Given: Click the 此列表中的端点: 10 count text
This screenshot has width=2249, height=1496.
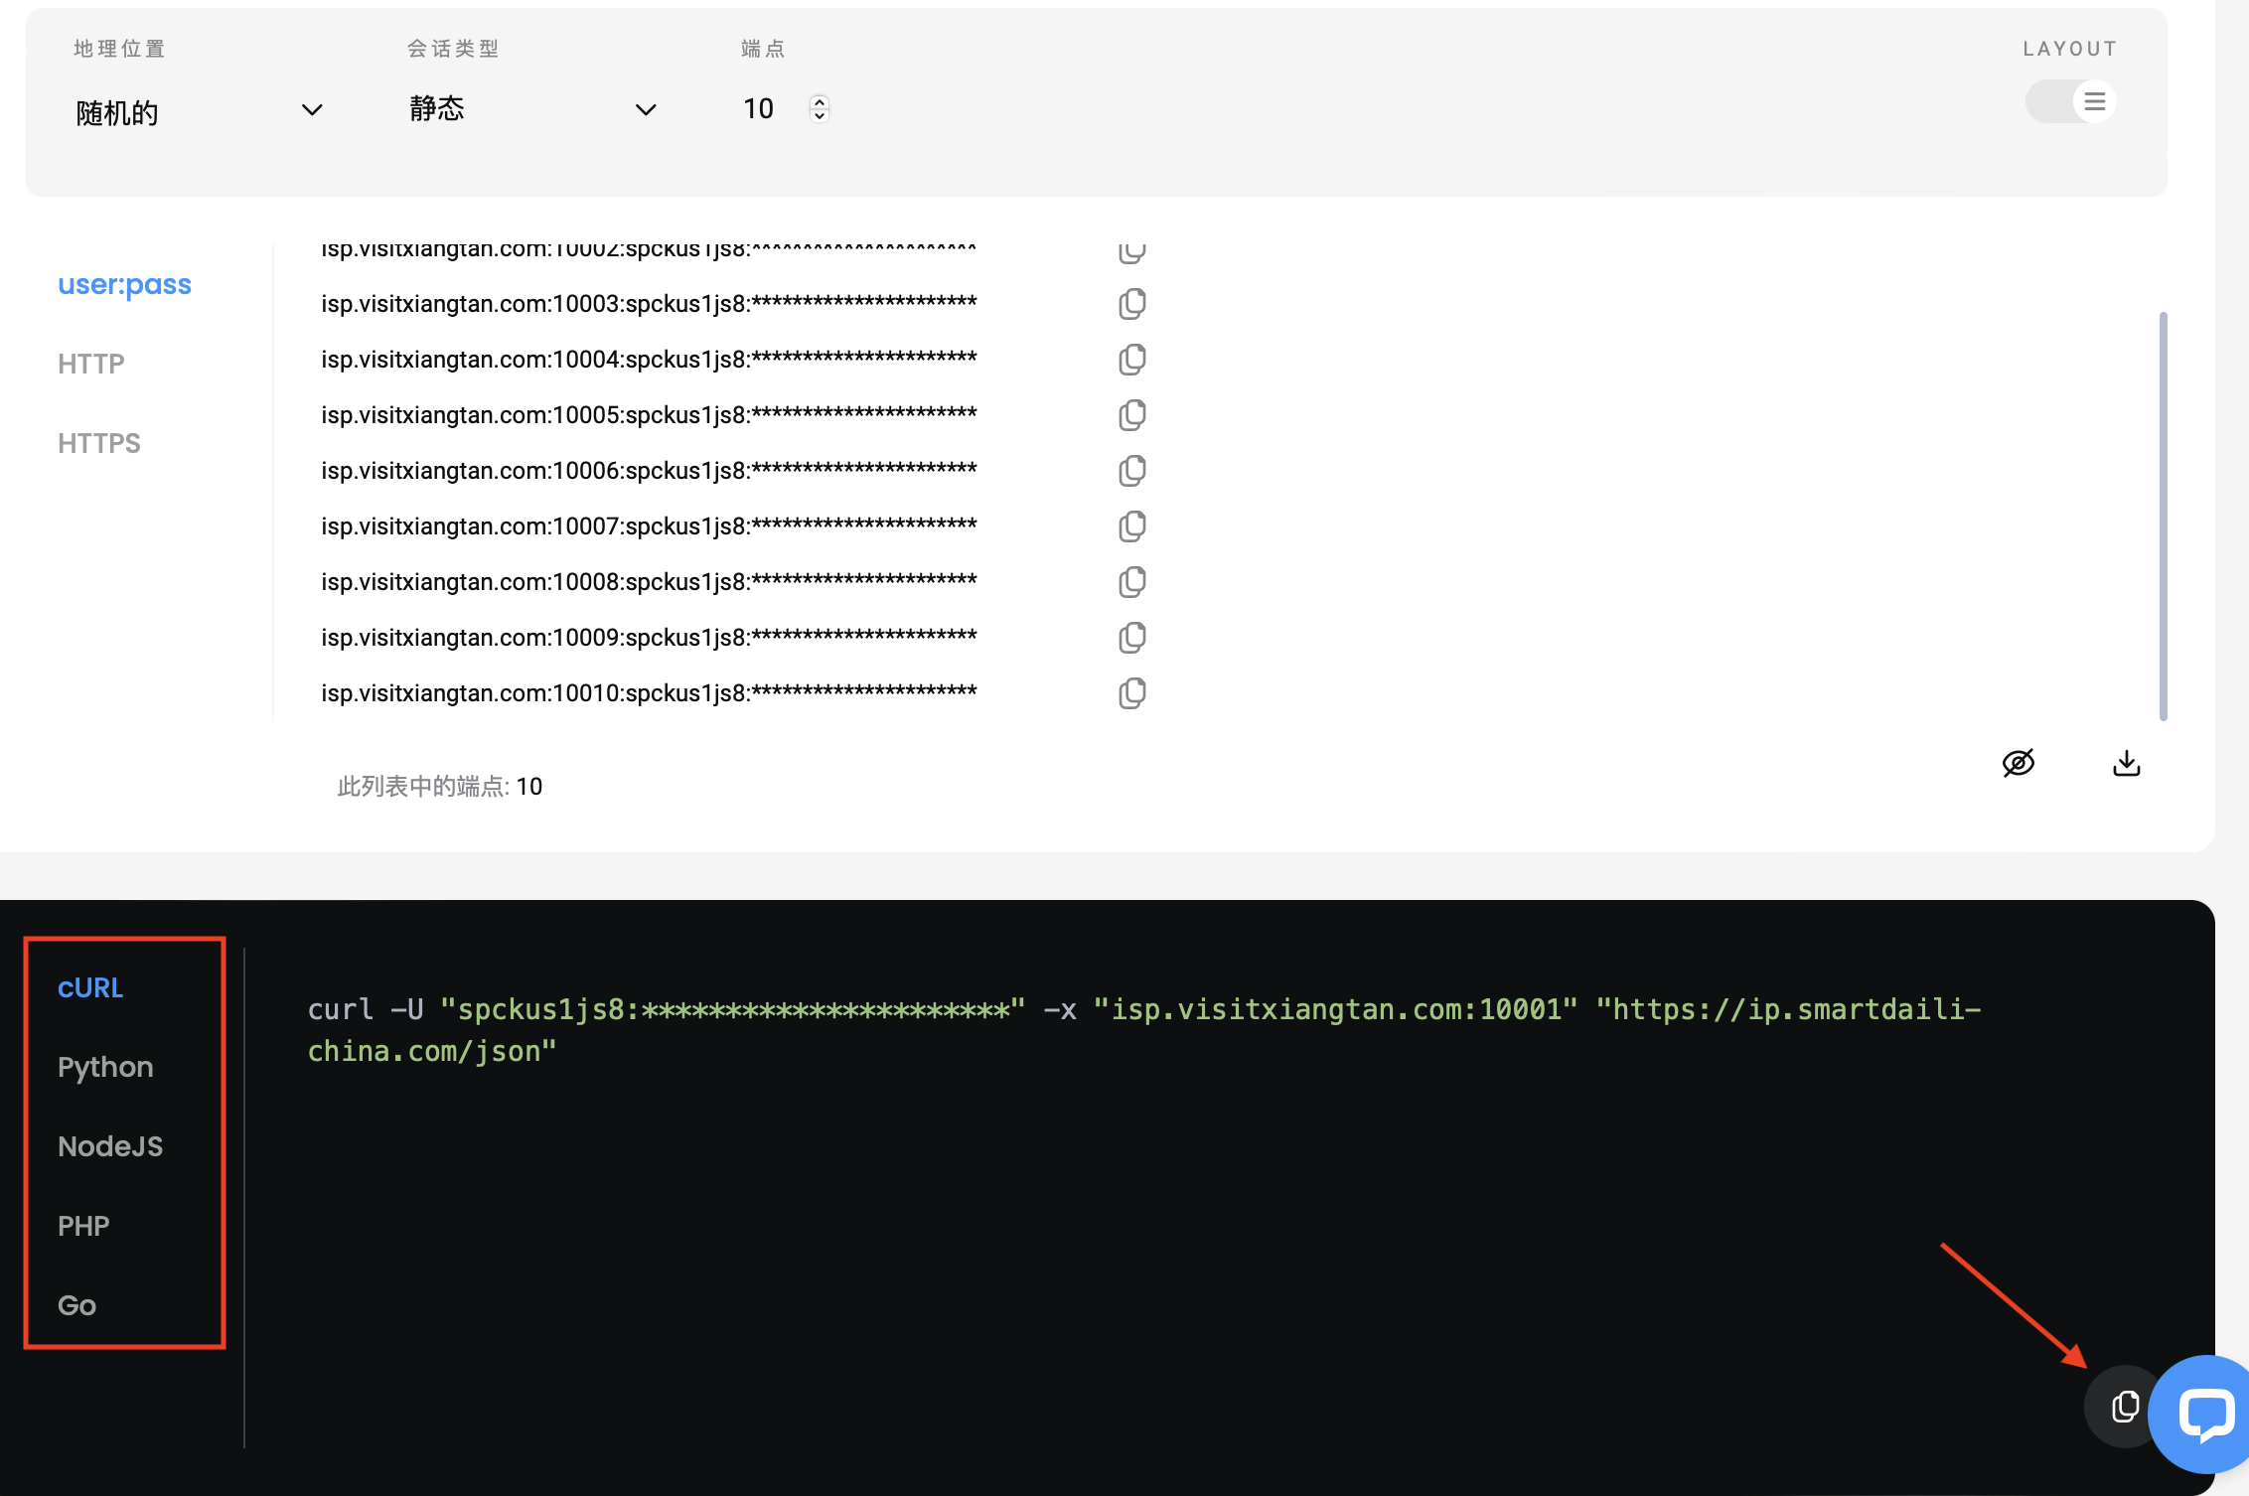Looking at the screenshot, I should coord(440,787).
